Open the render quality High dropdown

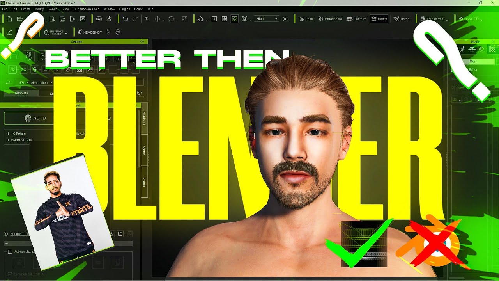(x=267, y=19)
